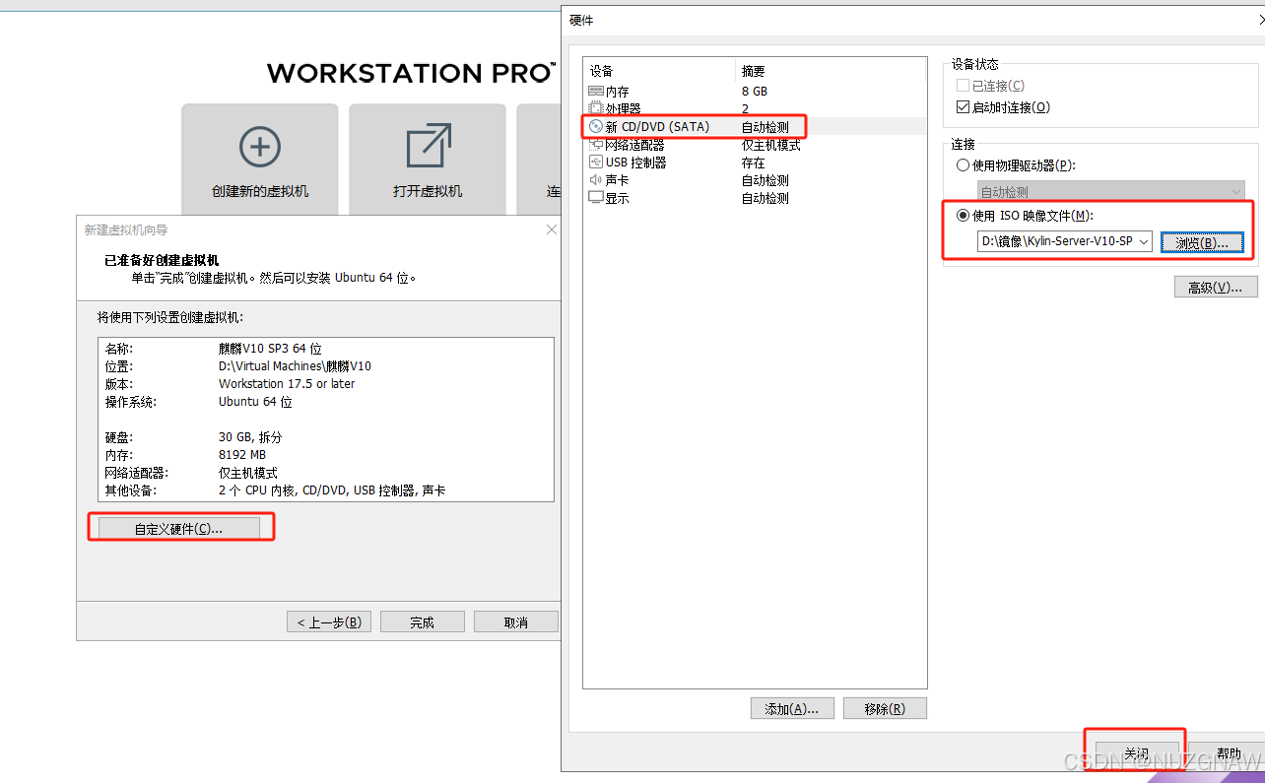This screenshot has width=1265, height=783.
Task: Click the 自定义硬件(C)... button
Action: click(178, 529)
